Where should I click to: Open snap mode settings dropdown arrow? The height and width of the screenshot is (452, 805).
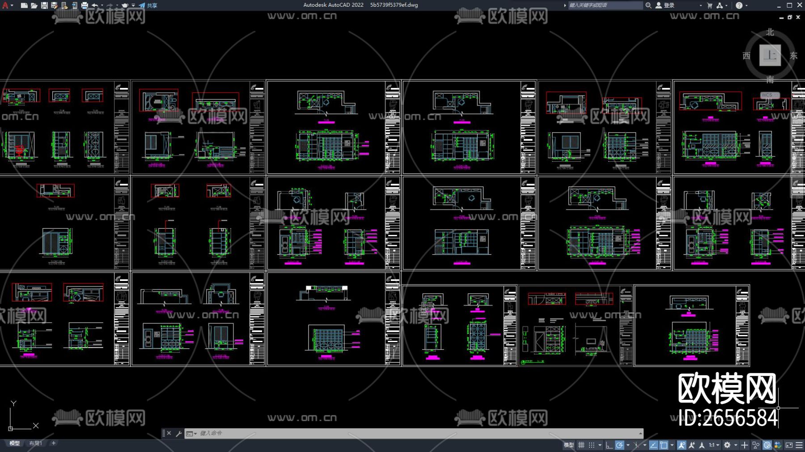coord(600,445)
